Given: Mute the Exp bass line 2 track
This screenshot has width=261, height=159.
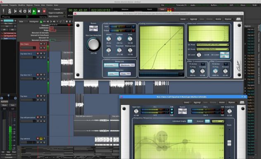Looking at the screenshot, I should pyautogui.click(x=41, y=53).
